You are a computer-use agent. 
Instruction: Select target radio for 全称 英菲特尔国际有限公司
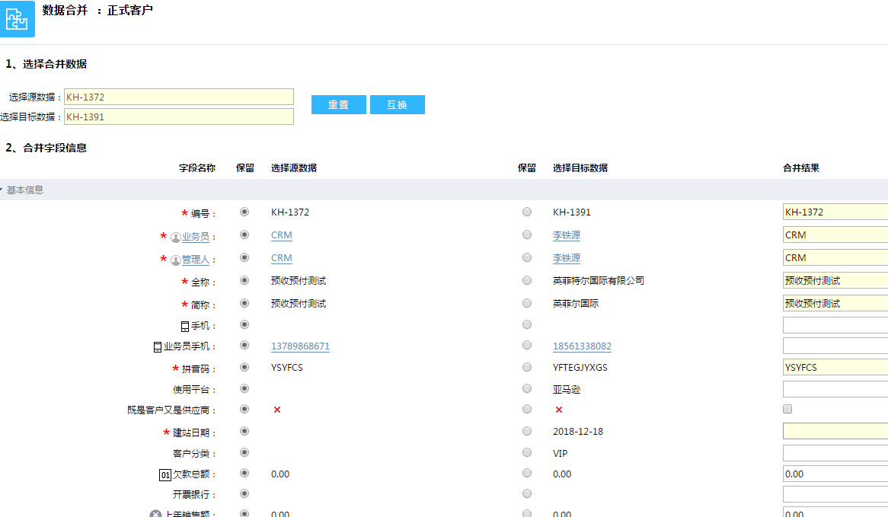526,280
